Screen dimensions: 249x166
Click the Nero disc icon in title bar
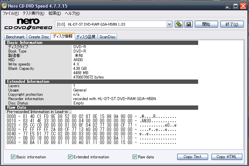[4, 6]
